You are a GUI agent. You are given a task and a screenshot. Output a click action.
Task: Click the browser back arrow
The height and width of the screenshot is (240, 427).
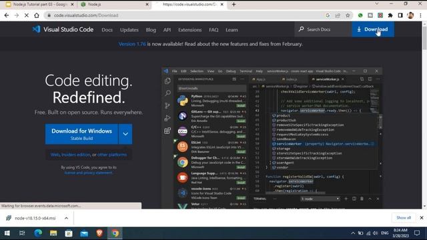[x=7, y=15]
